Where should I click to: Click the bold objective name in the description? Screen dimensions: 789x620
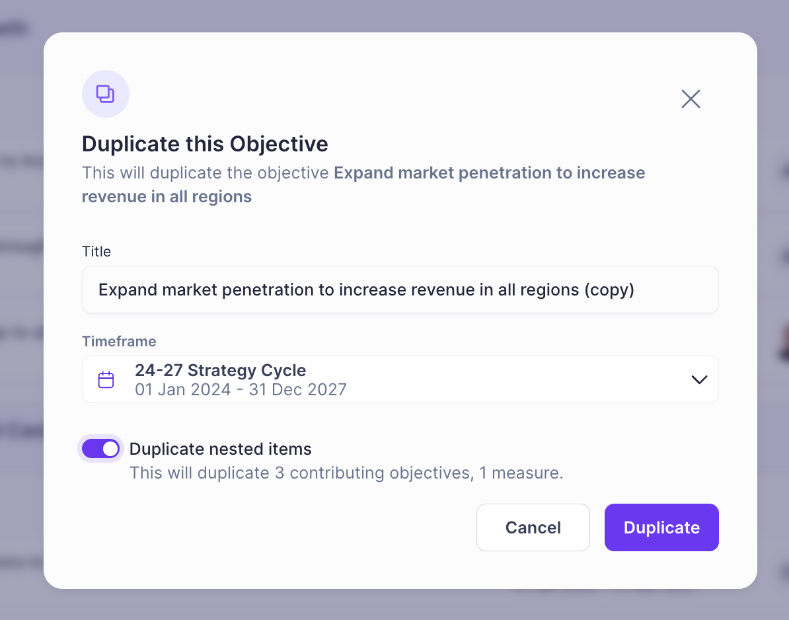pyautogui.click(x=363, y=184)
